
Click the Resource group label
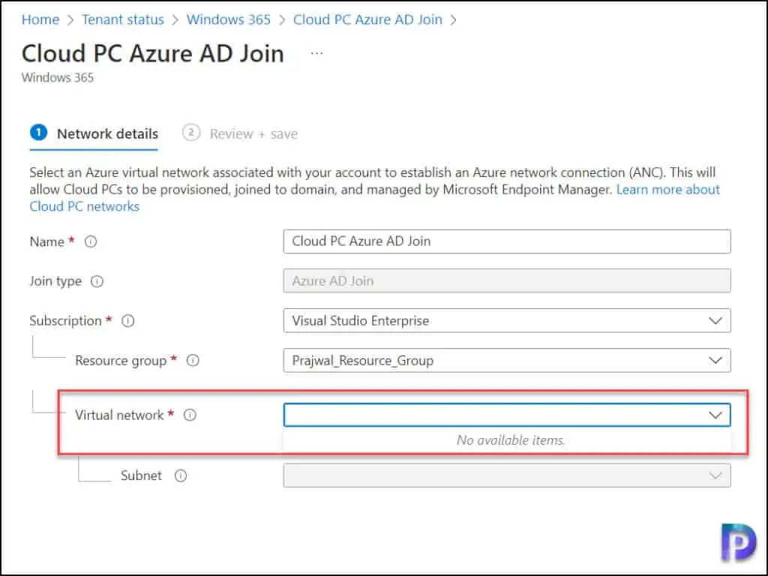click(121, 361)
